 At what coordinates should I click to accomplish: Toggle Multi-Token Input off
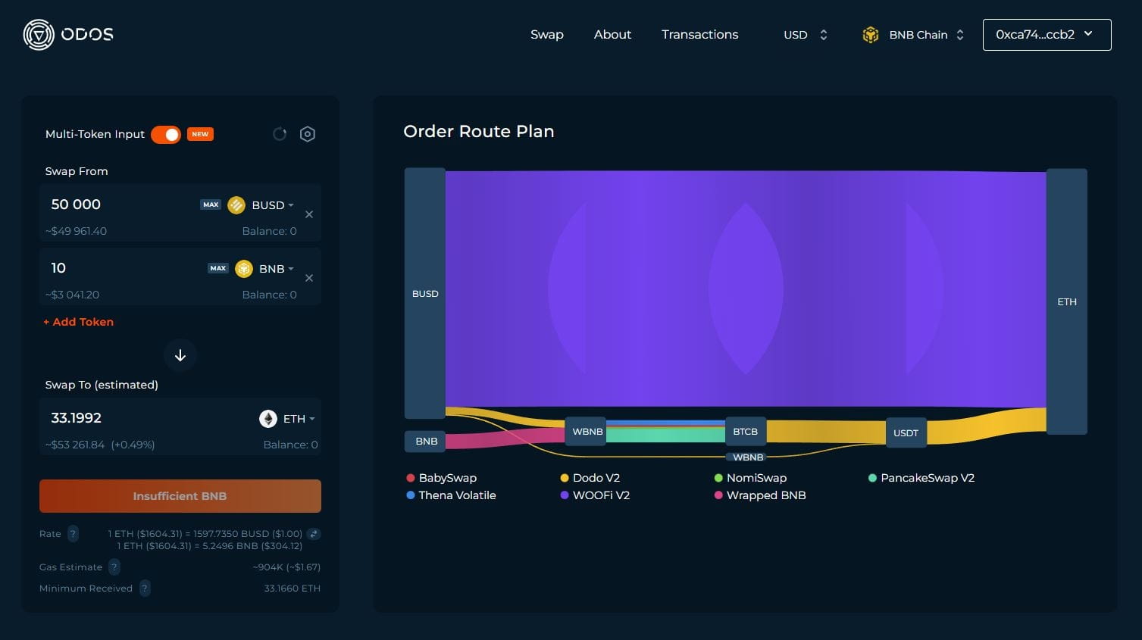[x=166, y=134]
